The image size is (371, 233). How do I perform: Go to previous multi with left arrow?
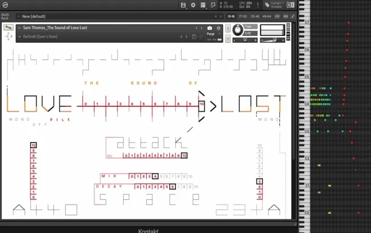215,16
